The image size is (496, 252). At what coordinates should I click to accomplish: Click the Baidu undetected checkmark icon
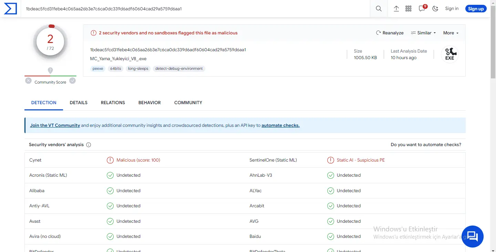[331, 237]
